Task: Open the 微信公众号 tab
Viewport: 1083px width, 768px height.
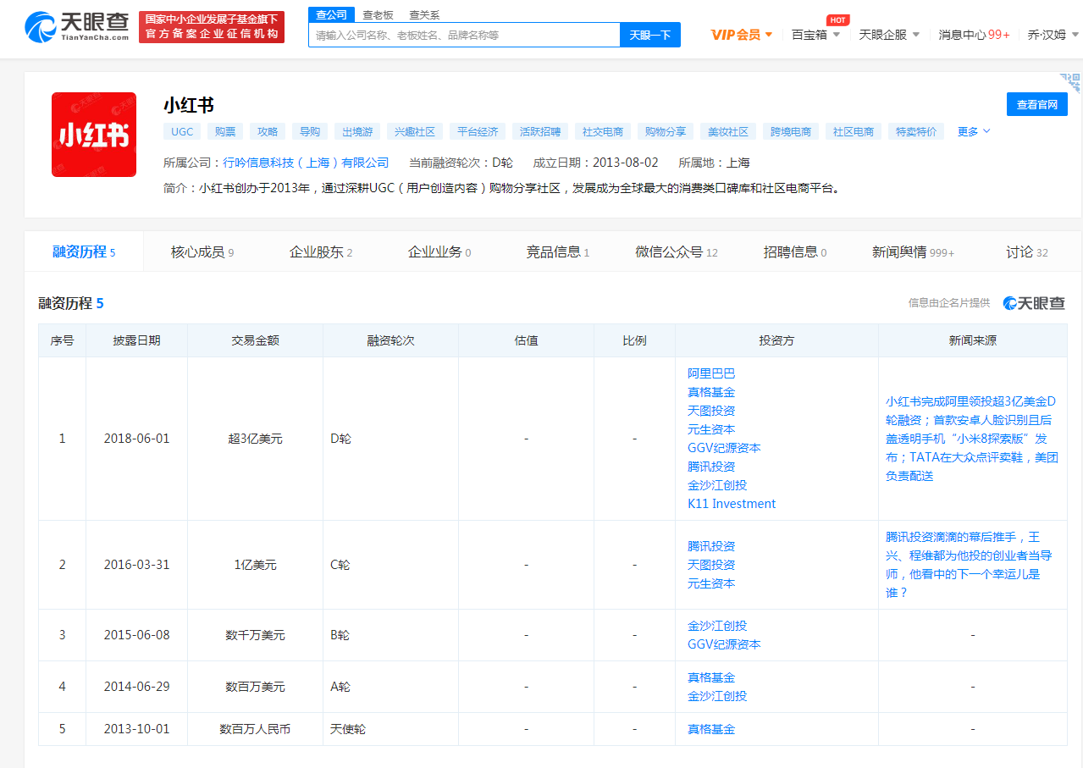Action: pyautogui.click(x=677, y=251)
